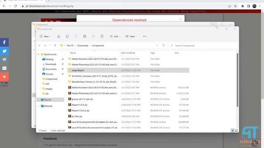The image size is (264, 148).
Task: Open Chrome extensions puzzle icon
Action: pos(243,6)
